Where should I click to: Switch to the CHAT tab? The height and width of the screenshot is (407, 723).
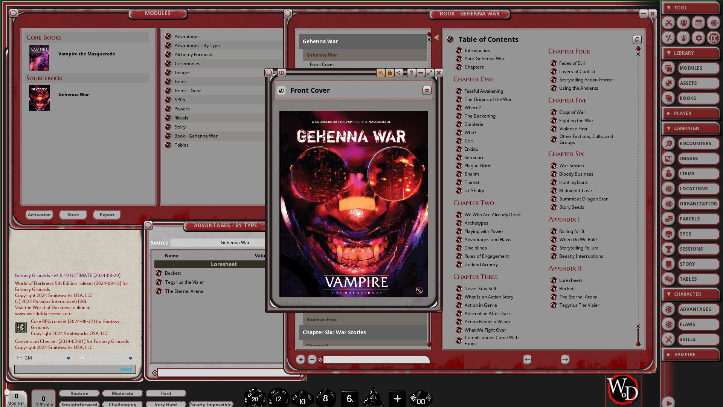pyautogui.click(x=126, y=369)
